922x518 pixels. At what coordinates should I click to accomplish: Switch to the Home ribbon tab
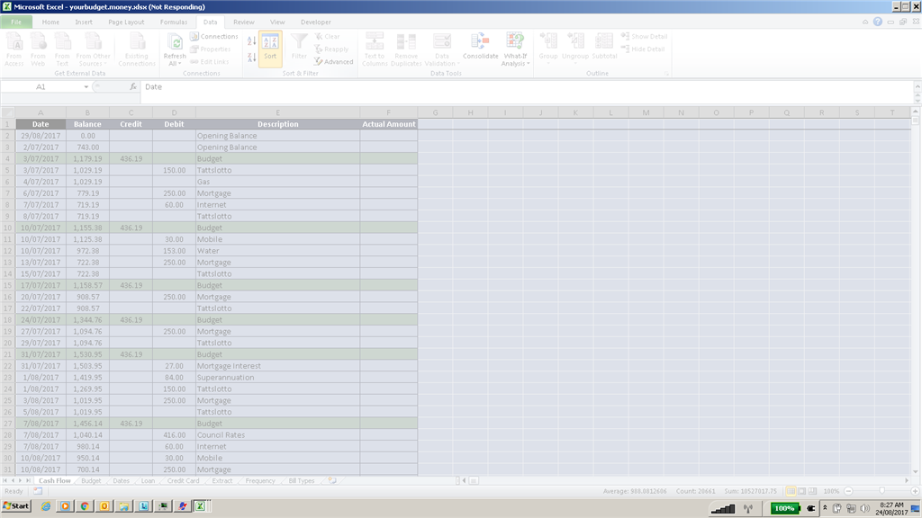click(x=50, y=22)
